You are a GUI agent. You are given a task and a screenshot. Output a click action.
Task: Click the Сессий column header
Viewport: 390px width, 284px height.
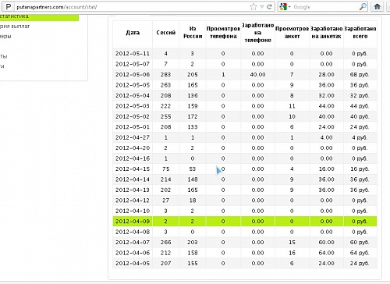tap(166, 33)
